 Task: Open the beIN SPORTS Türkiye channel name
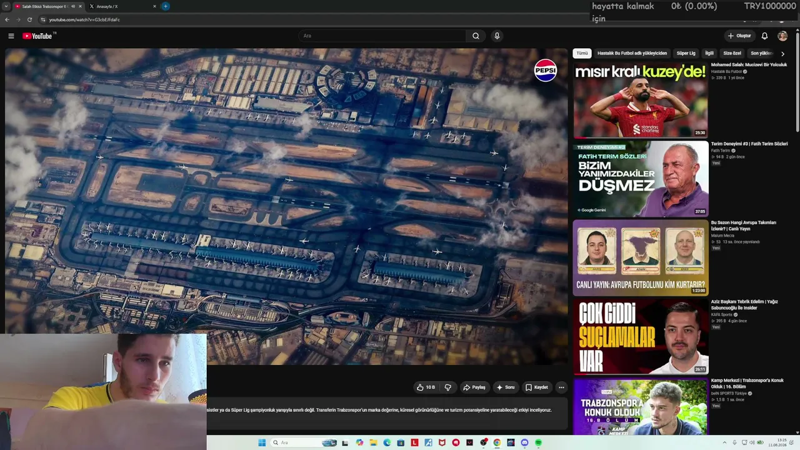click(729, 394)
